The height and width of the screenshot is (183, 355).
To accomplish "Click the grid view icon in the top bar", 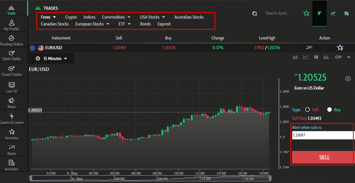I will coord(346,13).
